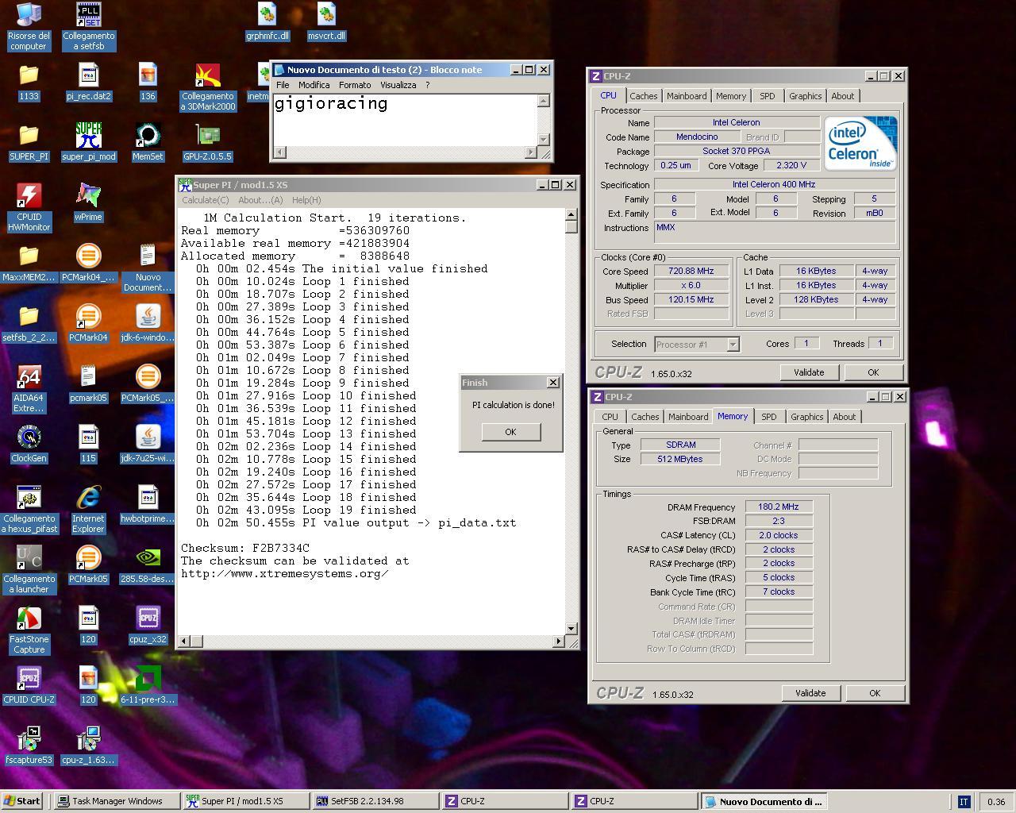Screen dimensions: 1016x813
Task: Switch to Mainboard tab in top CPU-Z
Action: tap(687, 96)
